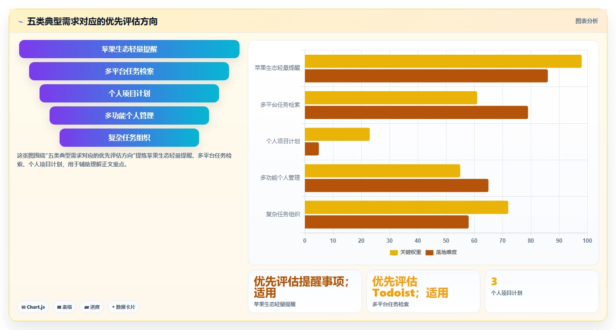Select the 苹果生态轻量提醒 funnel bar
Image resolution: width=616 pixels, height=330 pixels.
(129, 49)
